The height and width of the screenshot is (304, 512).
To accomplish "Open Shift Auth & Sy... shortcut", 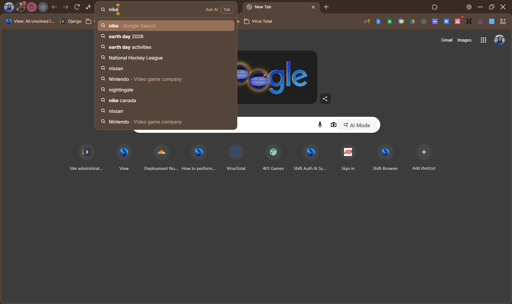I will click(310, 157).
